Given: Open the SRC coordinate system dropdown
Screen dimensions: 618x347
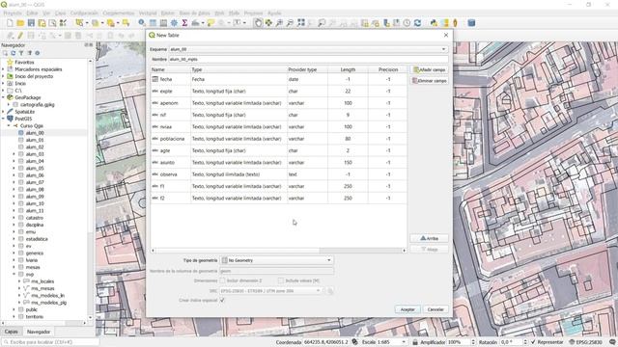Looking at the screenshot, I should point(272,291).
